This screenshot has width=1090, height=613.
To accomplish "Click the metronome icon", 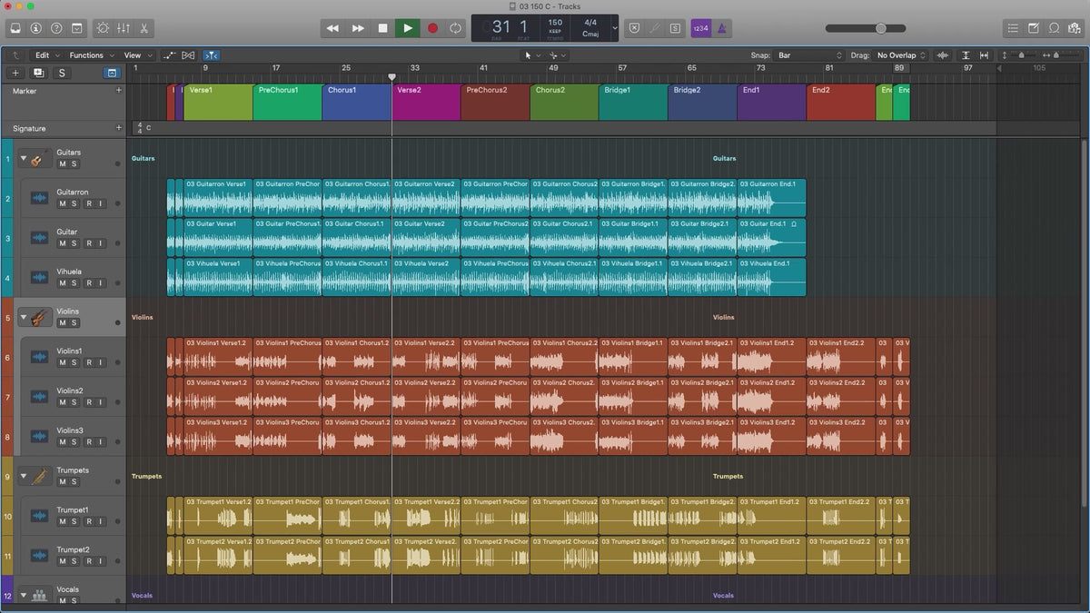I will tap(721, 28).
